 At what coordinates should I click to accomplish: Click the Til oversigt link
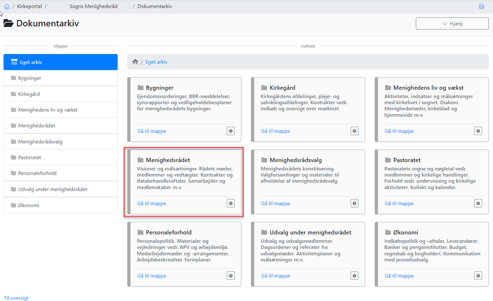16,298
